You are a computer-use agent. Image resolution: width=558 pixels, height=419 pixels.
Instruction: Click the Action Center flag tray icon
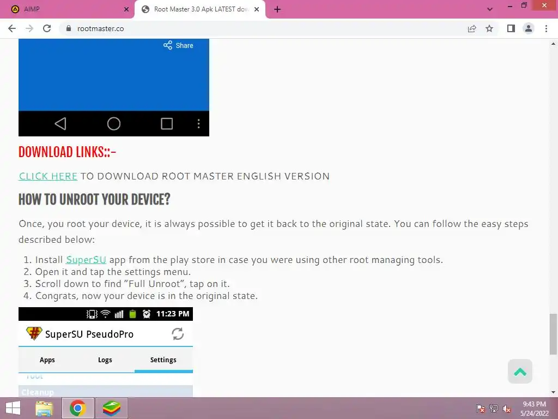pos(480,409)
